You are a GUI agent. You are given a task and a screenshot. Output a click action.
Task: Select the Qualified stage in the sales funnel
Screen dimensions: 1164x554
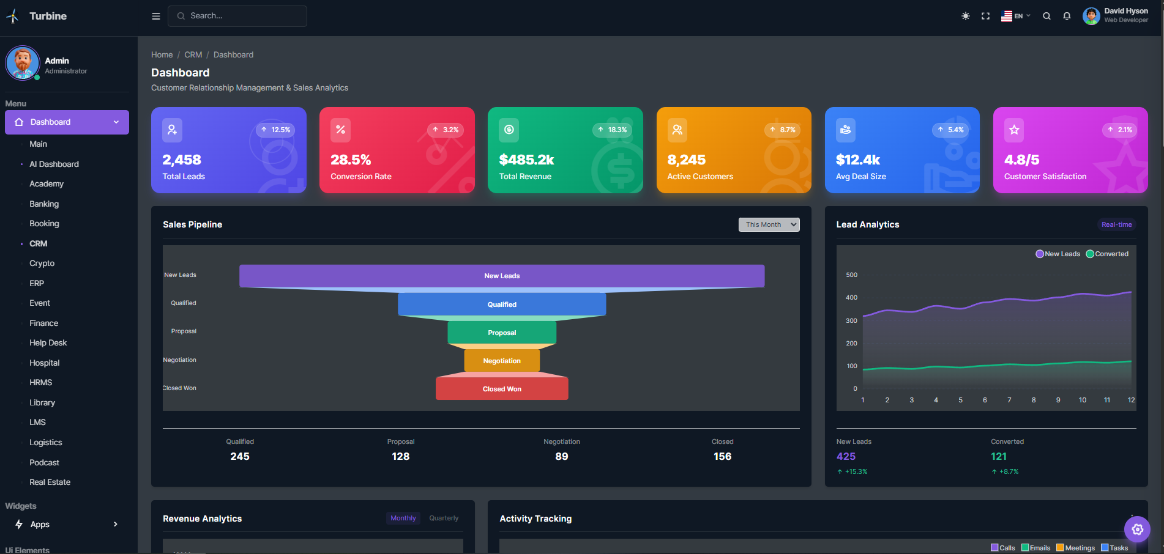point(502,304)
